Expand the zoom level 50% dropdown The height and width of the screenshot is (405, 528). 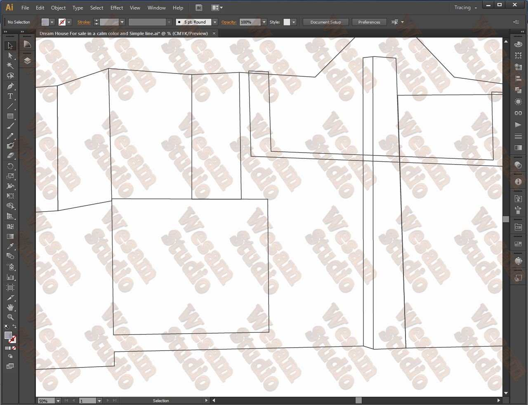point(58,400)
